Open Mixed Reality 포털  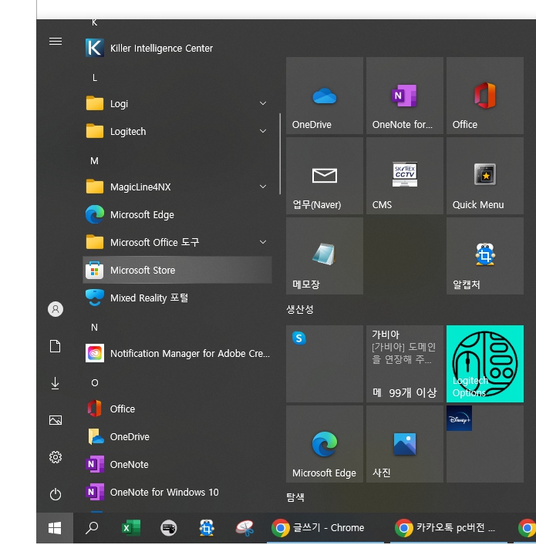pos(177,298)
